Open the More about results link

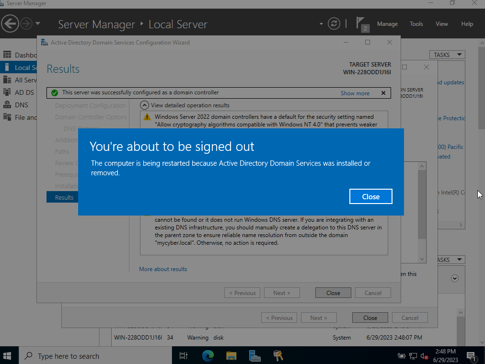(163, 269)
